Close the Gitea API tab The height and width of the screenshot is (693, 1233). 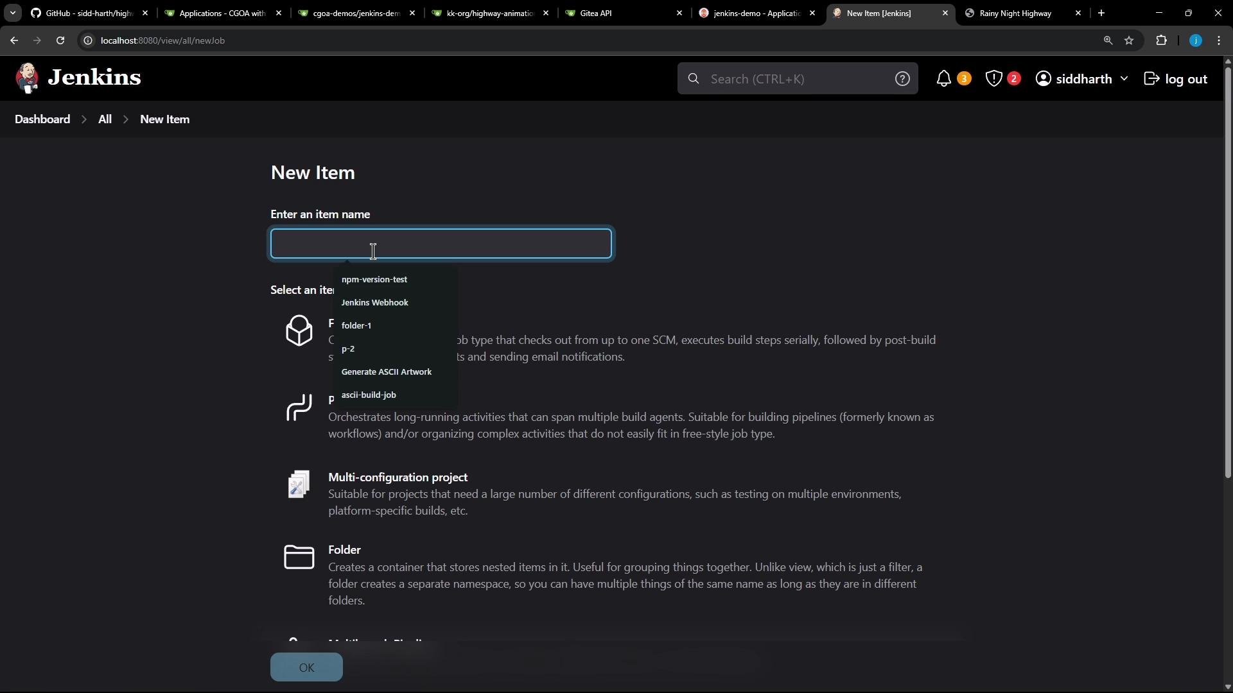[679, 13]
